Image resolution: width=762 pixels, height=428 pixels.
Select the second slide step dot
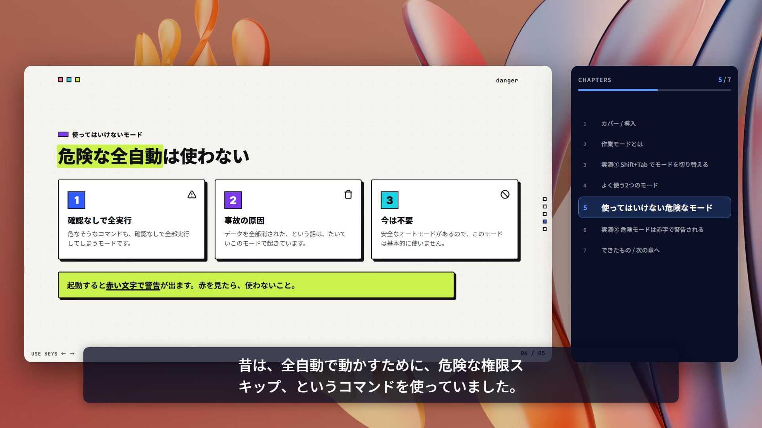(x=545, y=206)
